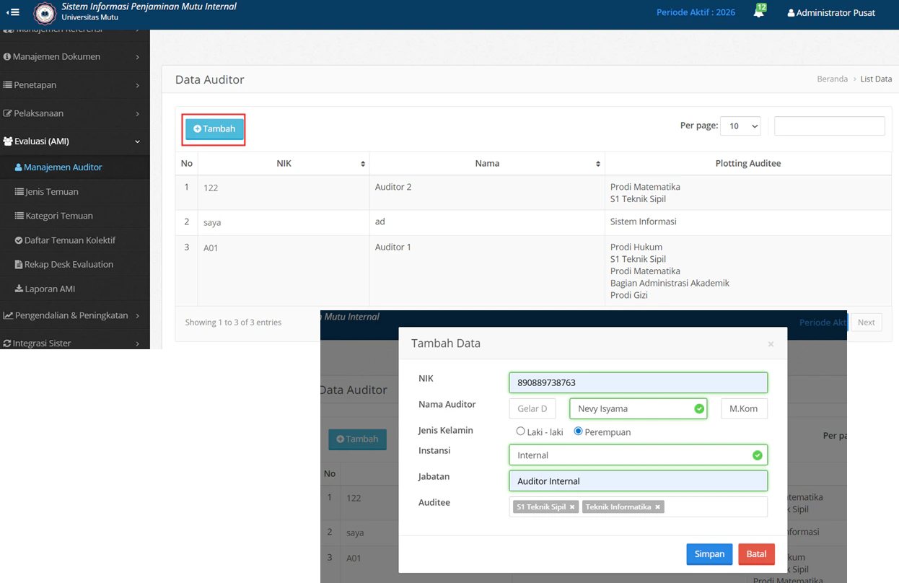Click the Tambah button in Data Auditor

(214, 128)
